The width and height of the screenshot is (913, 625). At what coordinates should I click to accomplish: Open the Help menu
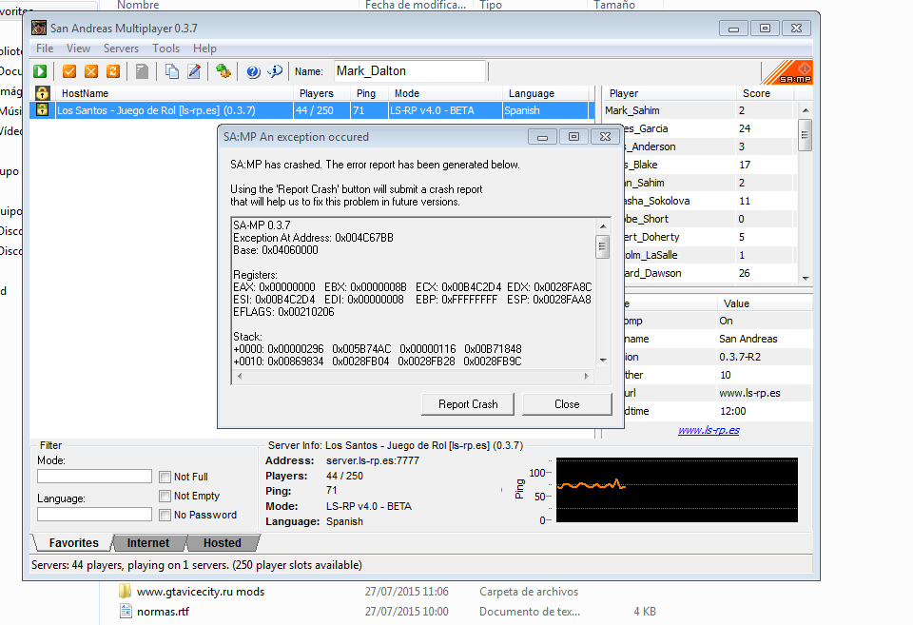click(x=204, y=49)
